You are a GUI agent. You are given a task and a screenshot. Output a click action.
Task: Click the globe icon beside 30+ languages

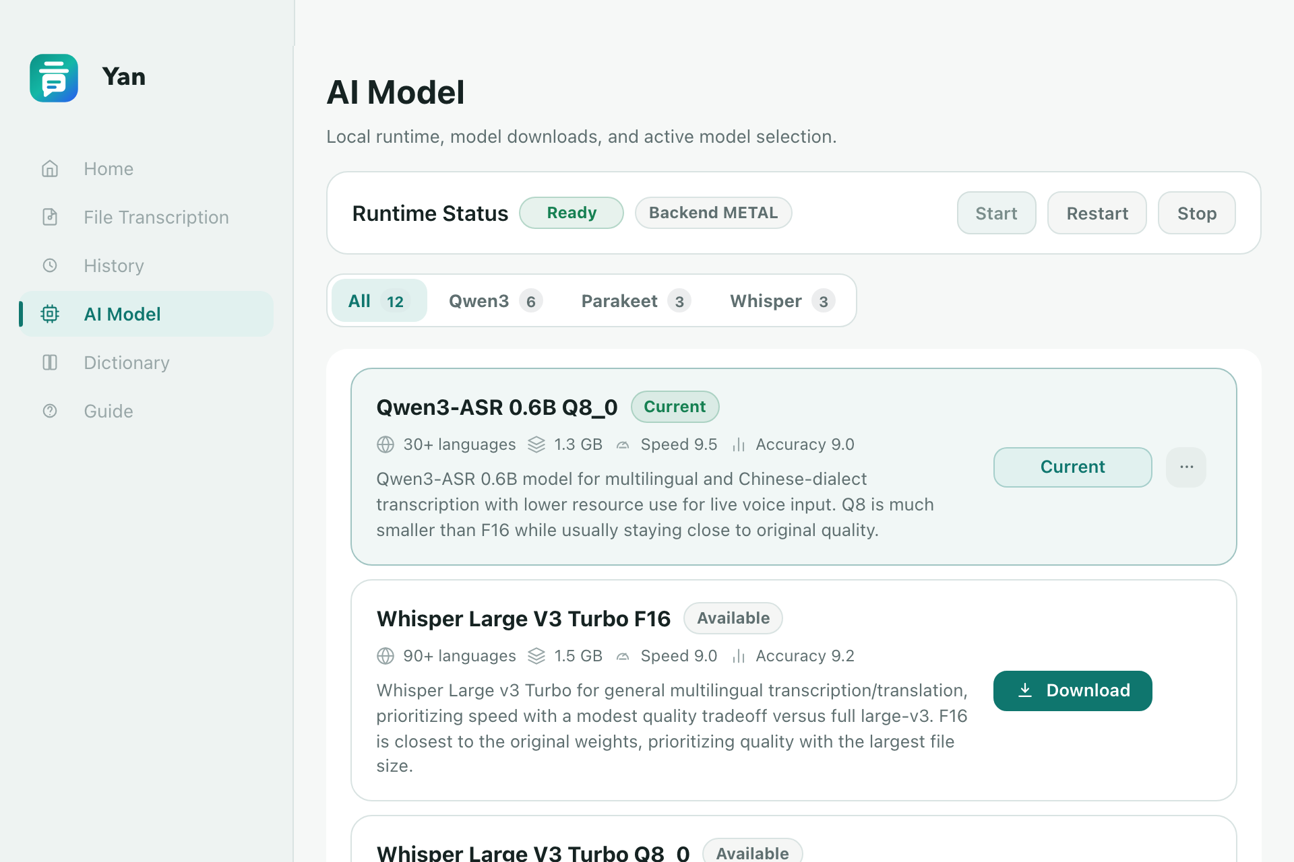386,444
